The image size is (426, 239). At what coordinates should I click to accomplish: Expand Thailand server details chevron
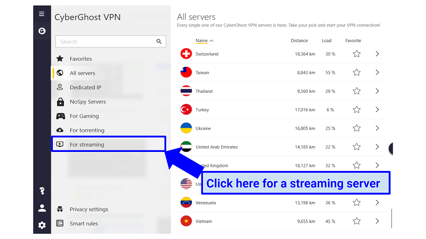(377, 91)
